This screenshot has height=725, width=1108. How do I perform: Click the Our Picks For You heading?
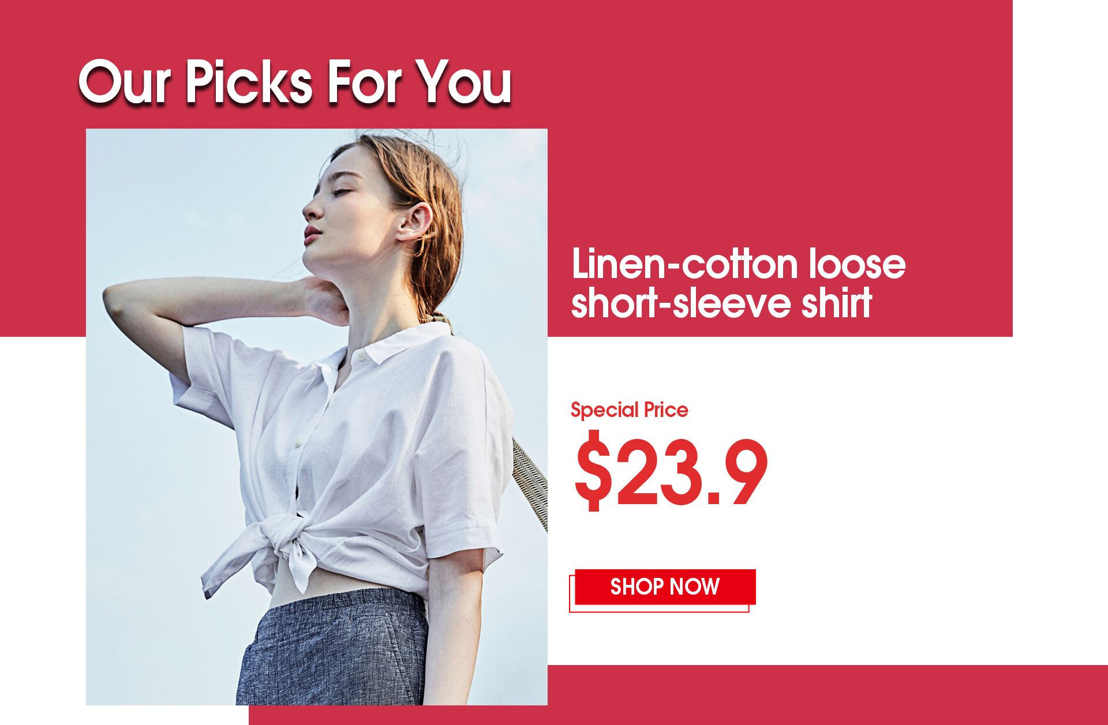(x=295, y=82)
